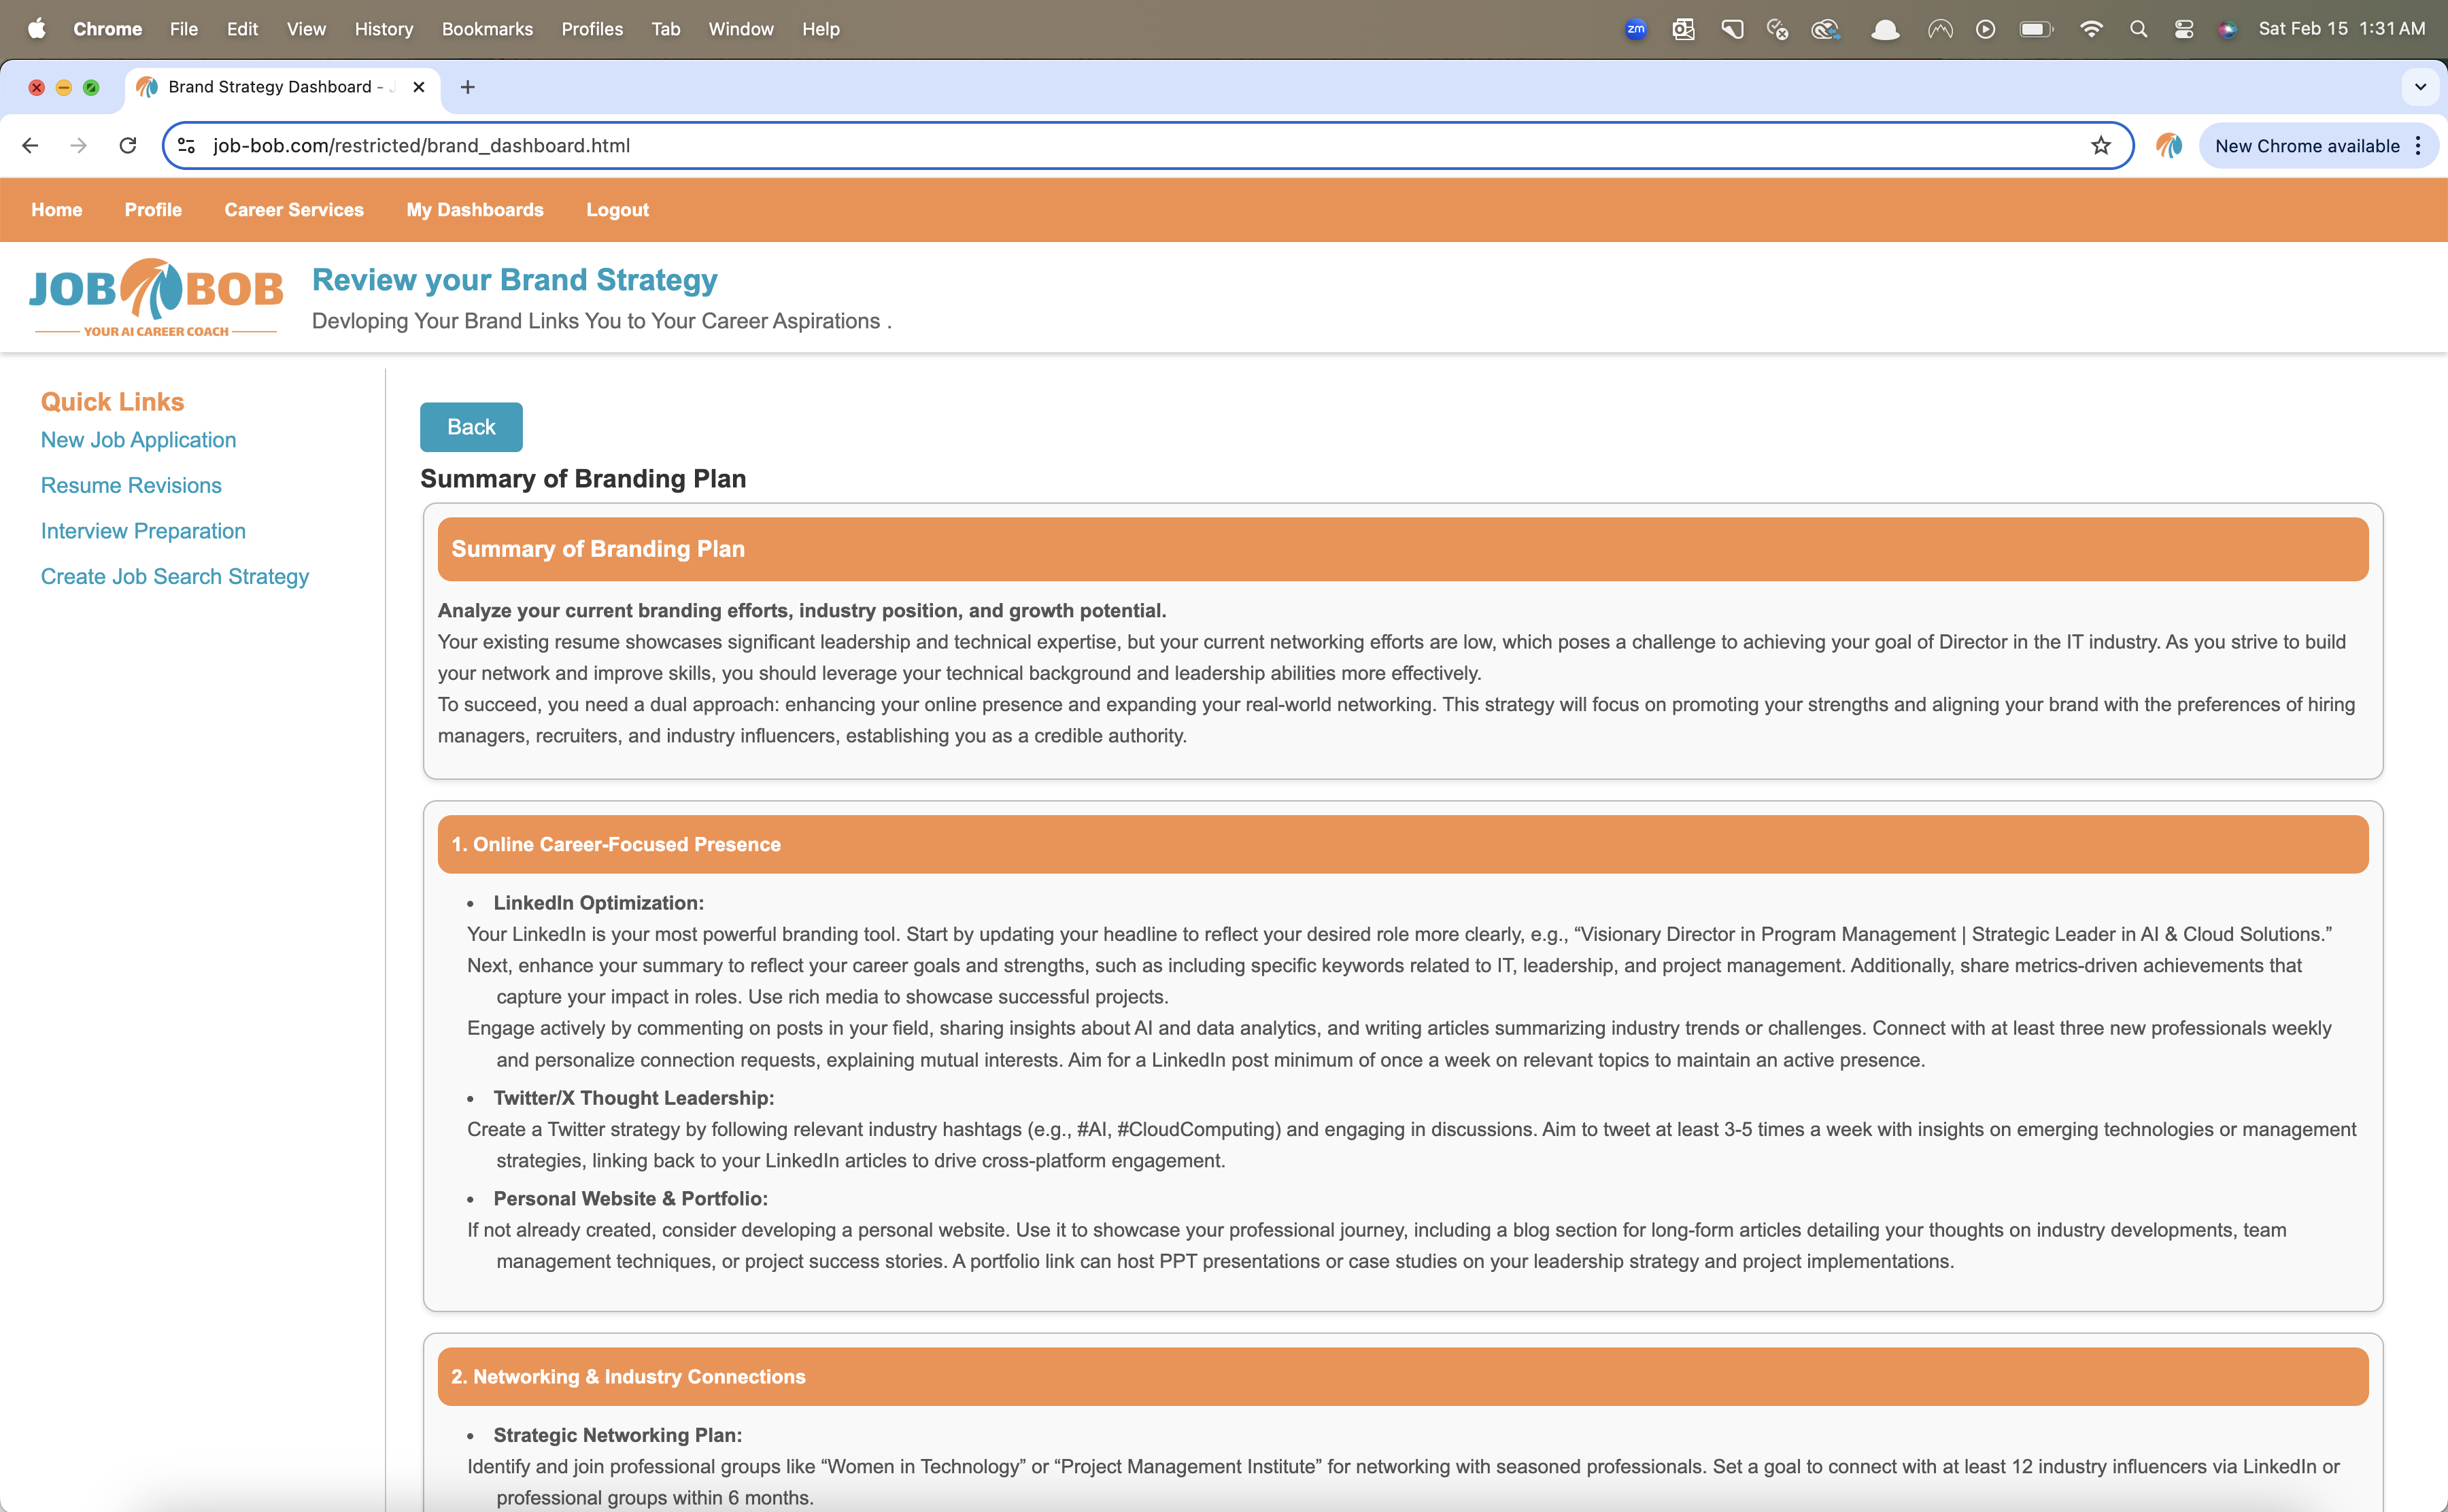Open New Job Application quick link
2448x1512 pixels.
pyautogui.click(x=138, y=440)
